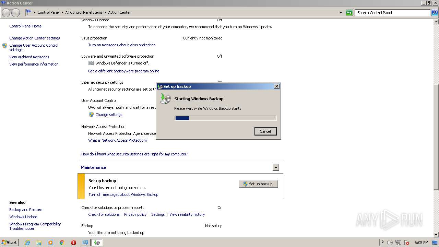This screenshot has width=439, height=247.
Task: Click the Set up backup button
Action: point(258,184)
